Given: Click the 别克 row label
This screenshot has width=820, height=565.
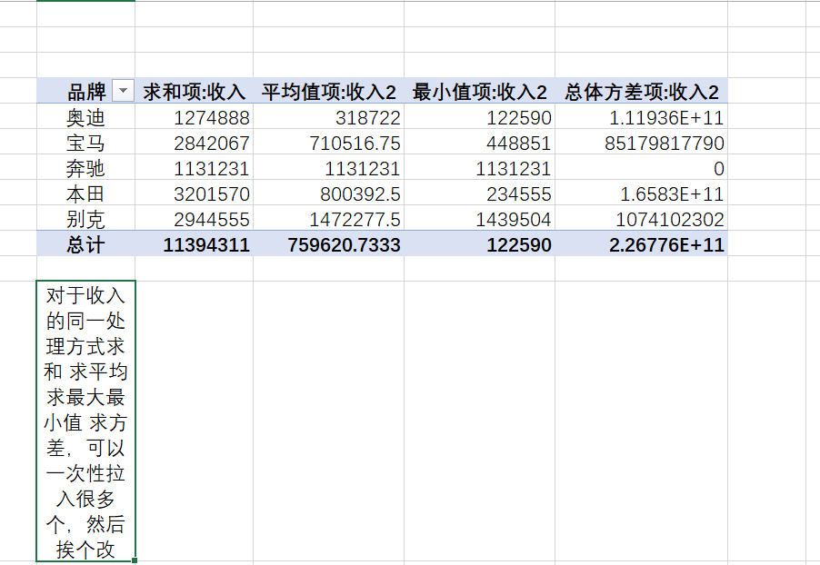Looking at the screenshot, I should [85, 219].
